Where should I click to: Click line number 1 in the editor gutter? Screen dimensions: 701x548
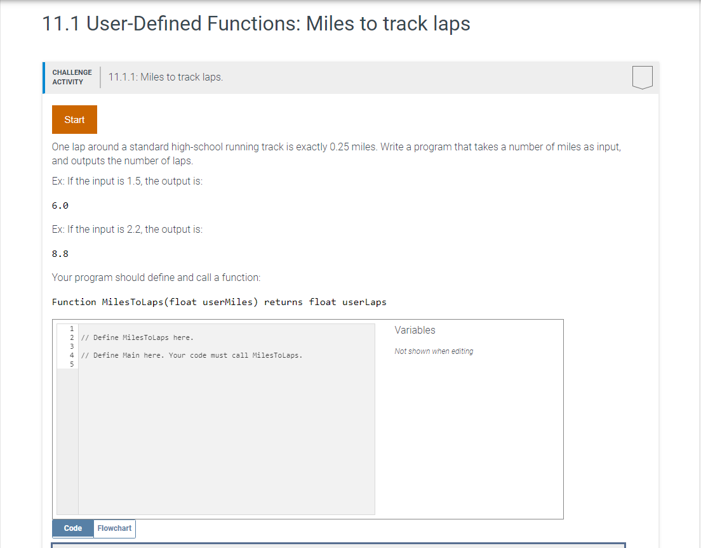point(71,328)
